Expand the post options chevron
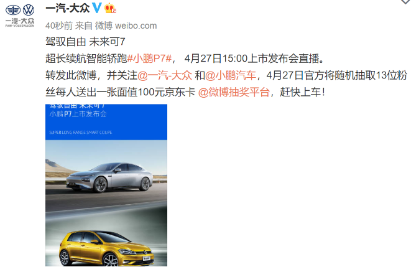 406,2
